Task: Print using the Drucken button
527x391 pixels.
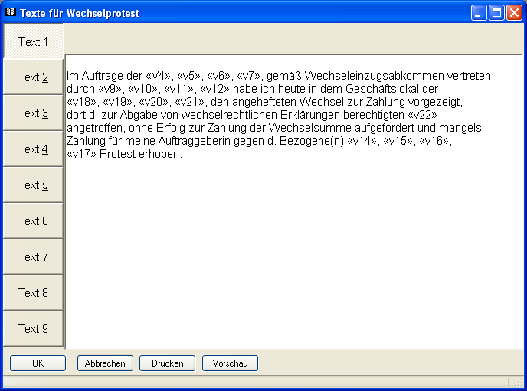Action: [167, 363]
